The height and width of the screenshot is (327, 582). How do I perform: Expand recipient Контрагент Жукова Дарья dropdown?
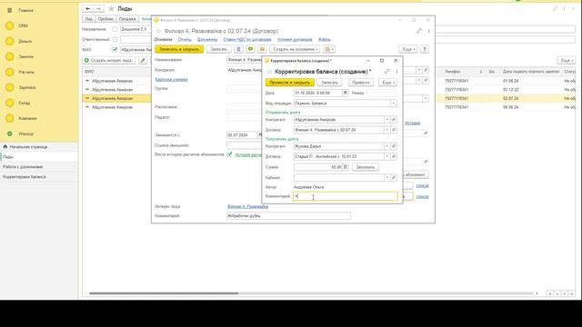[x=386, y=146]
